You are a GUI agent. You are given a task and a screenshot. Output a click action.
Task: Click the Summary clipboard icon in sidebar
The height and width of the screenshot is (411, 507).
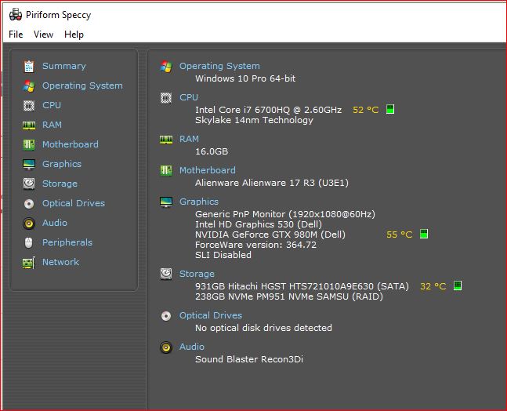pyautogui.click(x=29, y=67)
